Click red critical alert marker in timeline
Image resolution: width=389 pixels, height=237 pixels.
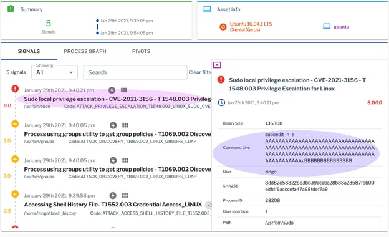click(x=15, y=89)
